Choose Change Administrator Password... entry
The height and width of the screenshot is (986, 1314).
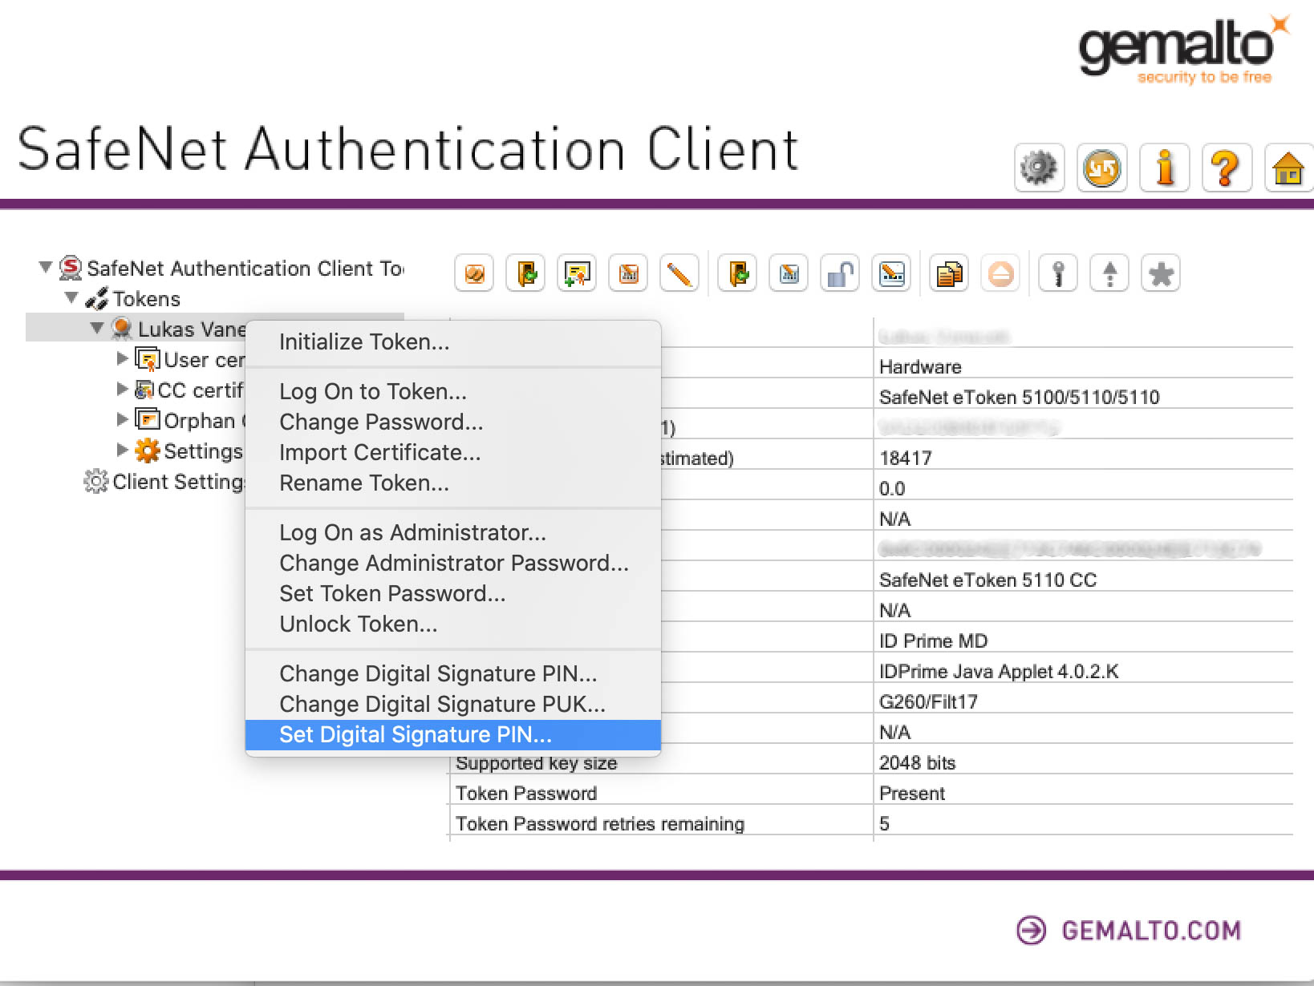click(453, 564)
